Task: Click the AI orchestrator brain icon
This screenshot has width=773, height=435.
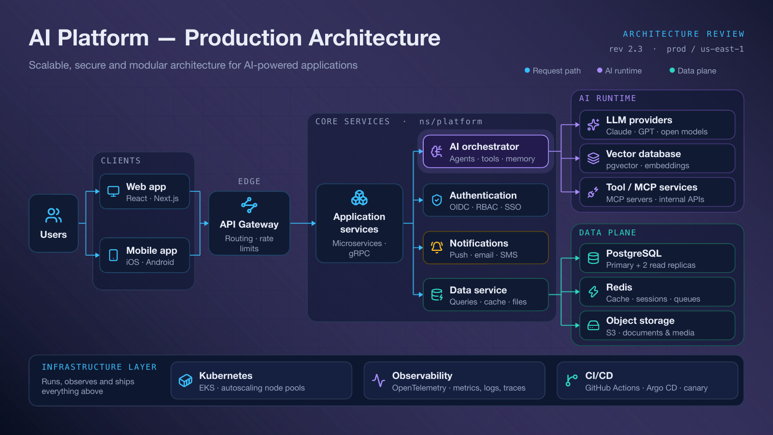Action: (437, 151)
